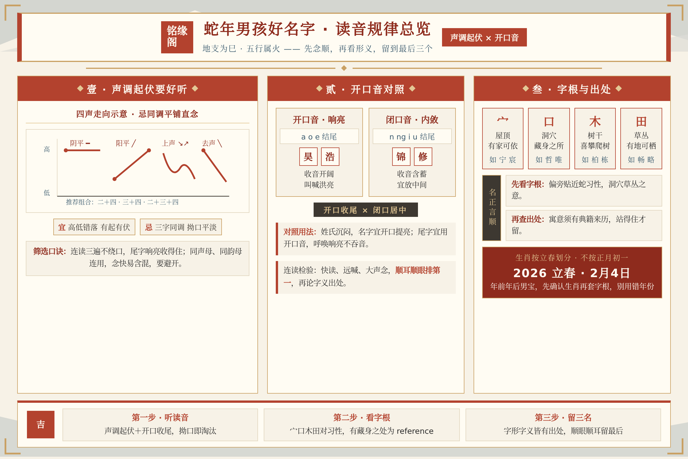Click the 开口收尾 × 闭口居中 banner
This screenshot has width=688, height=459.
[366, 210]
